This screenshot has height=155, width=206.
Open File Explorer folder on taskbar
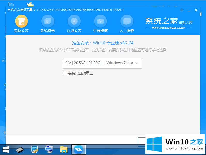coord(64,150)
